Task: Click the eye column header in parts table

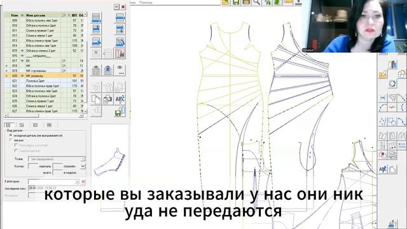Action: pos(22,15)
